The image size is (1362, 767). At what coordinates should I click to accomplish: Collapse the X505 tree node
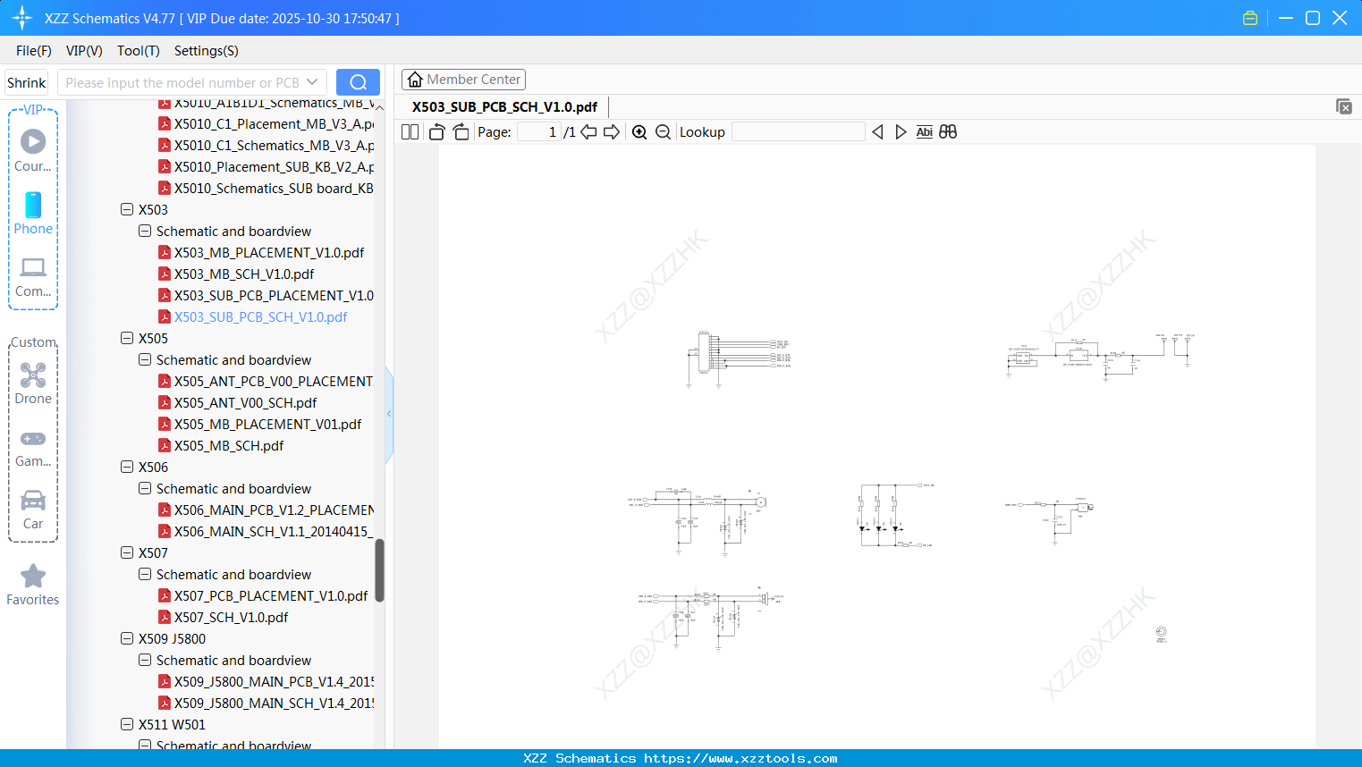(x=127, y=338)
